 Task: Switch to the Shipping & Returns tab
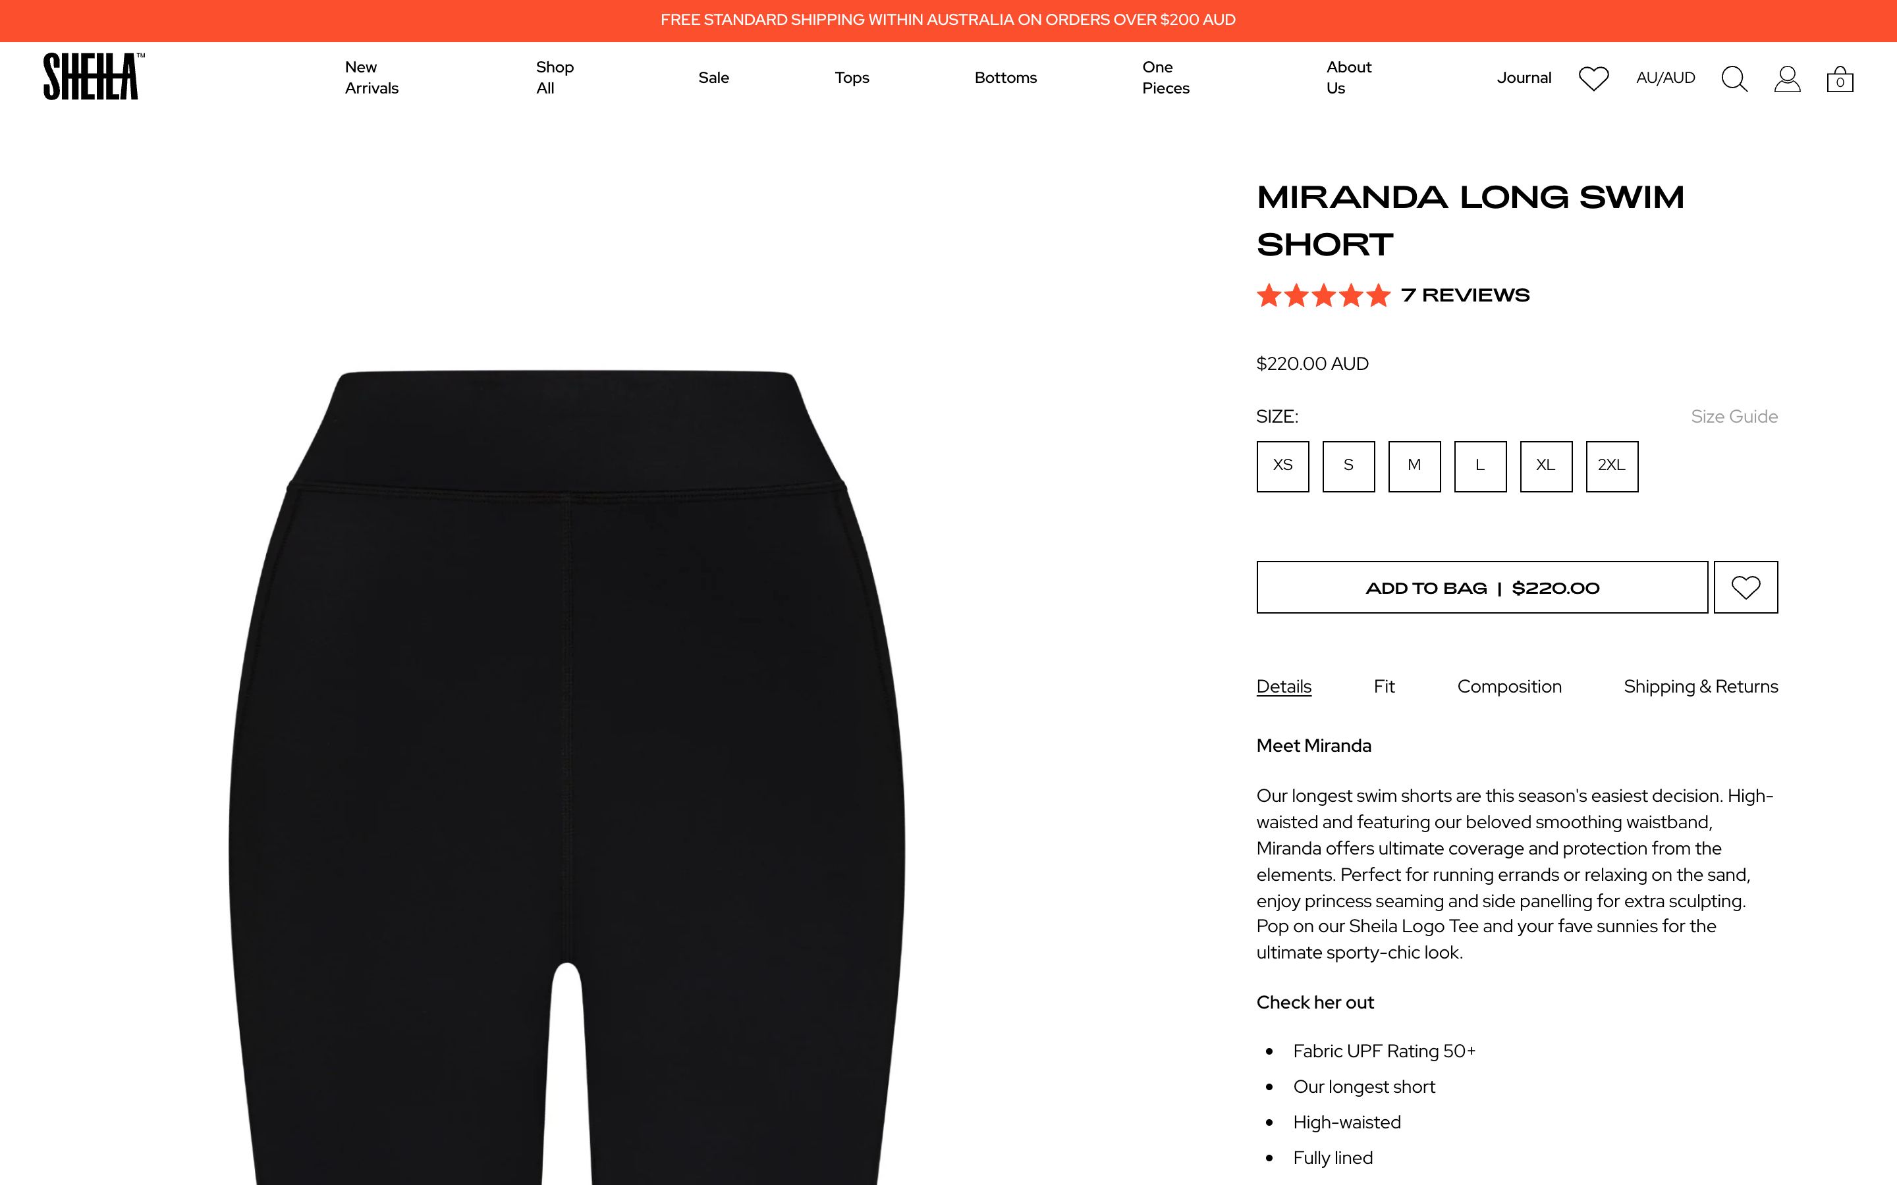point(1701,687)
